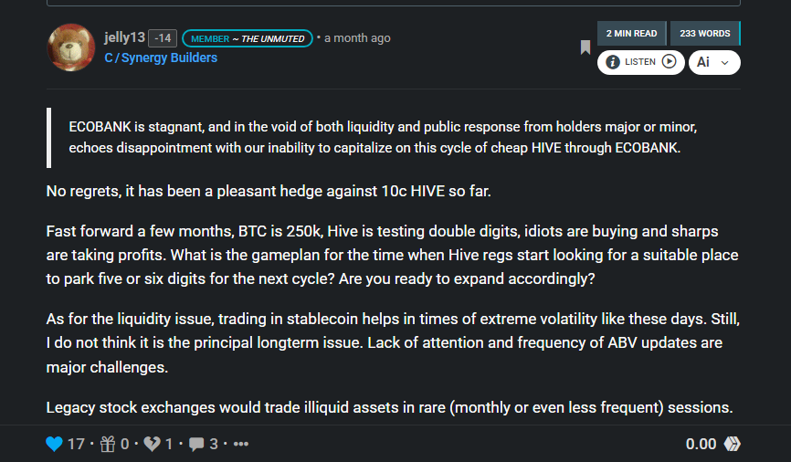
Task: Click jelly13 teddy bear avatar
Action: pyautogui.click(x=70, y=47)
